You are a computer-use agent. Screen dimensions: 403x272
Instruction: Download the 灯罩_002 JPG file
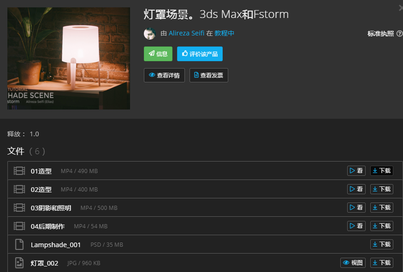[x=382, y=263]
